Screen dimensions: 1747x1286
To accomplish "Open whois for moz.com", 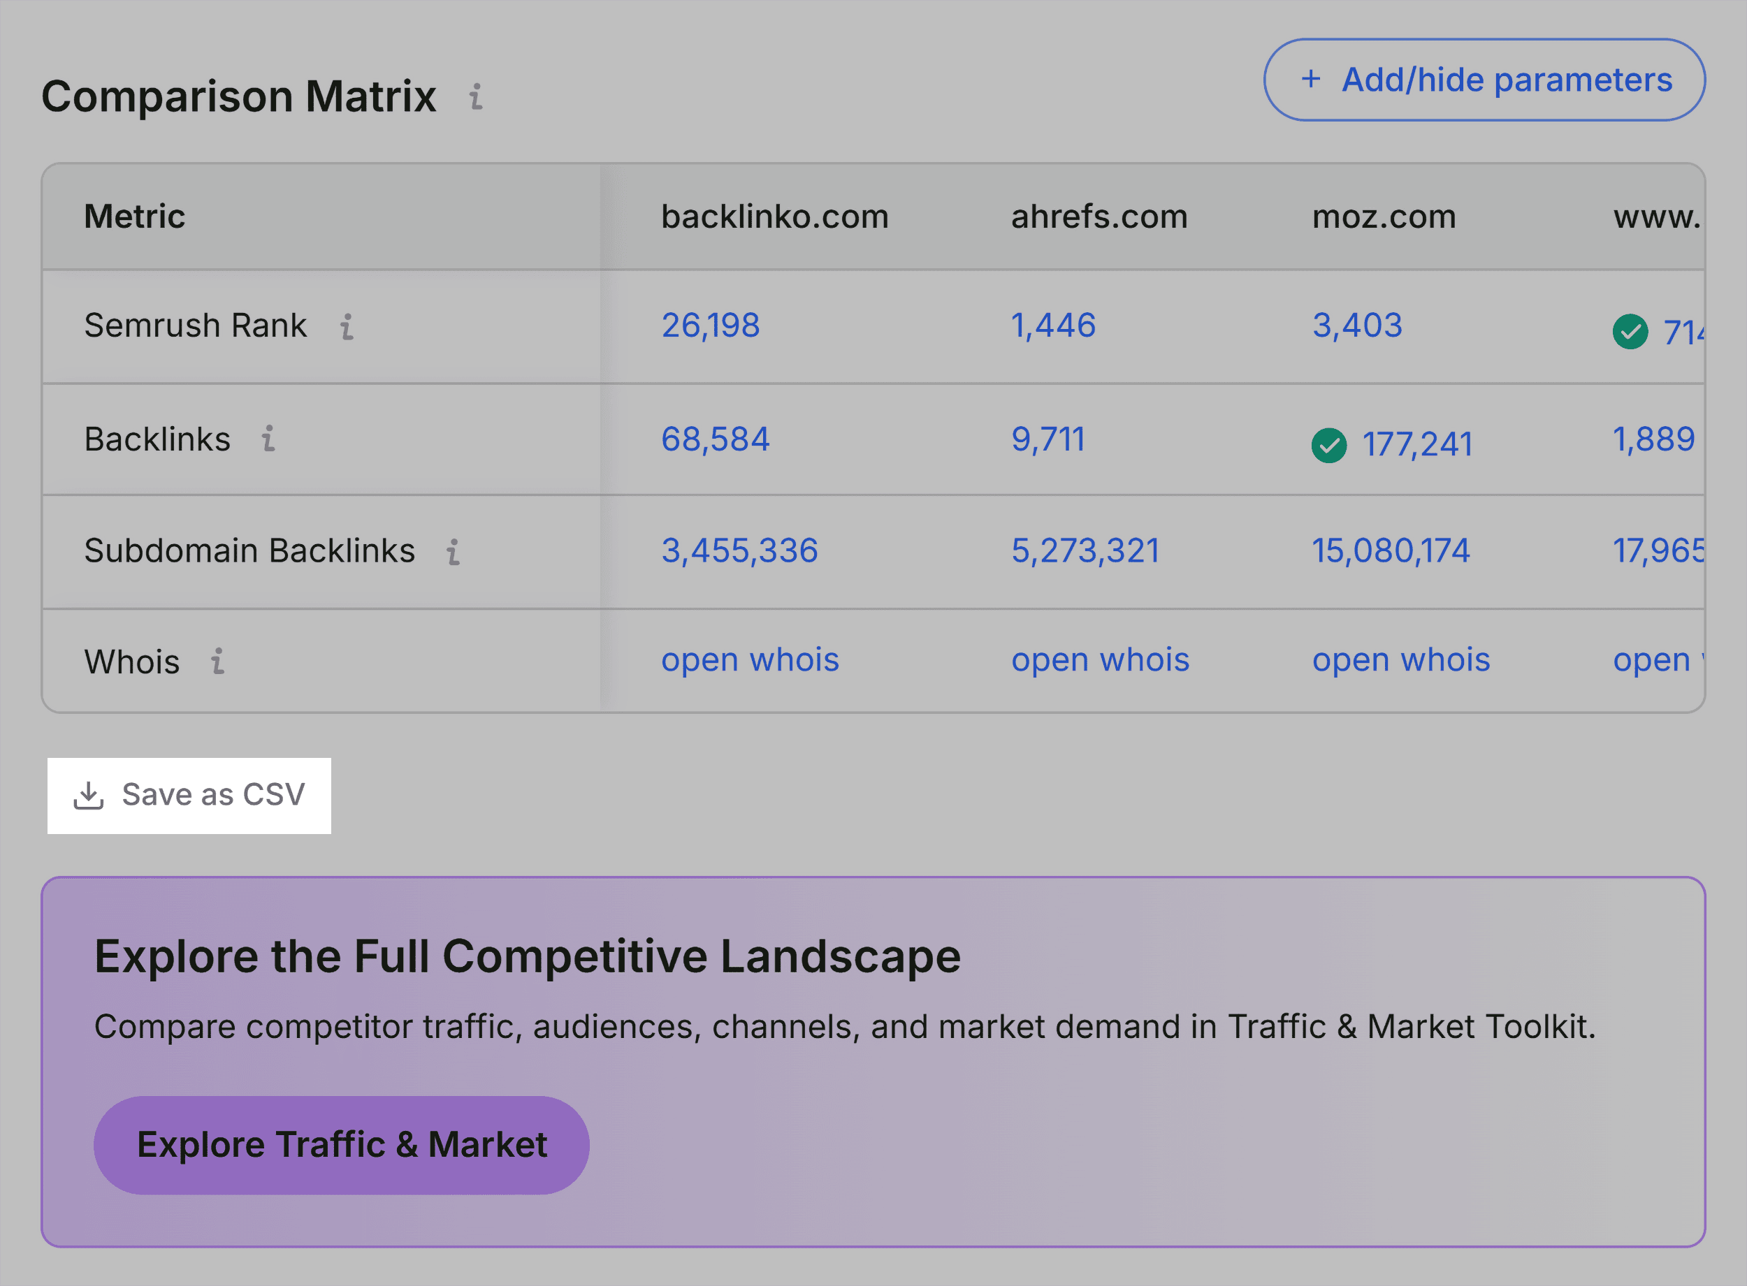I will tap(1400, 660).
